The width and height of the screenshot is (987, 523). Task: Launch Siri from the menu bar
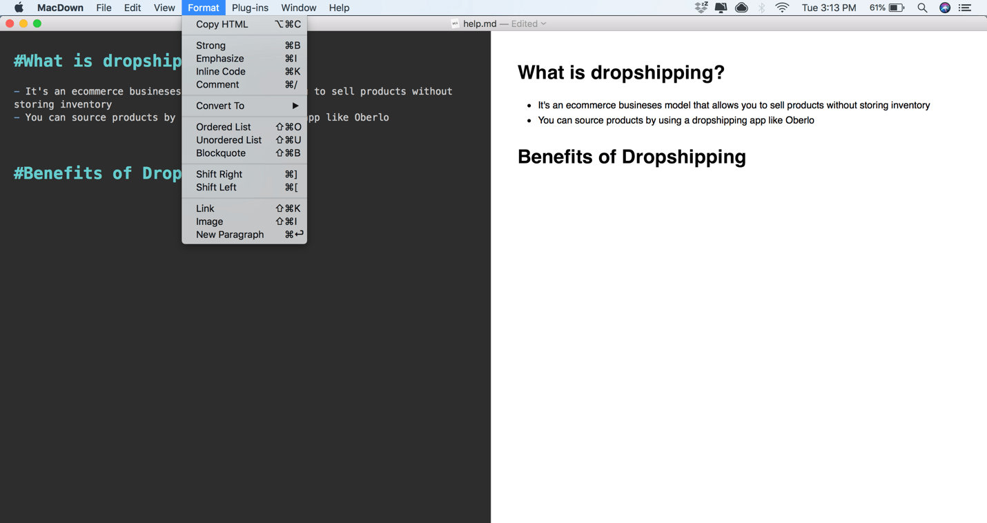point(945,8)
